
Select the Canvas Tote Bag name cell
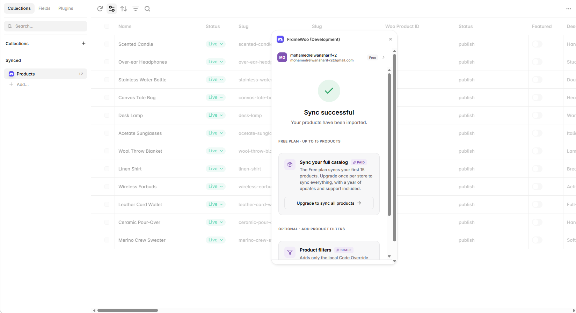coord(158,97)
